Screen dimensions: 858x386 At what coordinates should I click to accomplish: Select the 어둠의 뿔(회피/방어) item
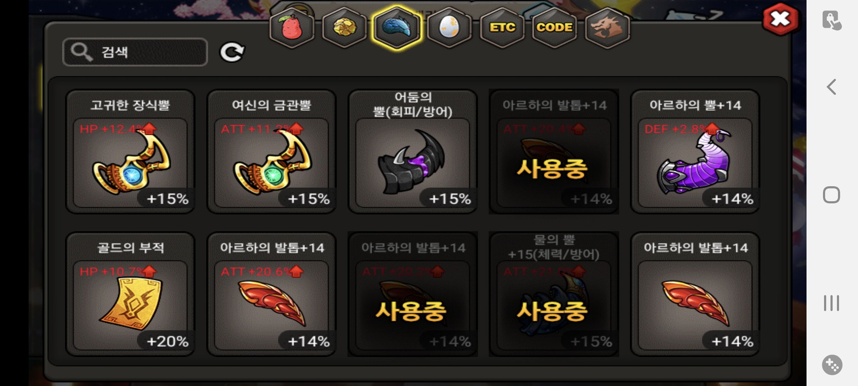tap(413, 152)
